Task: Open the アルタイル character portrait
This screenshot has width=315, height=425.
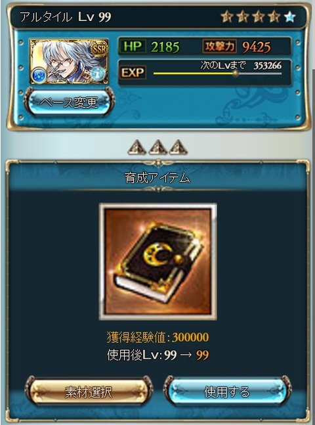Action: pyautogui.click(x=69, y=62)
